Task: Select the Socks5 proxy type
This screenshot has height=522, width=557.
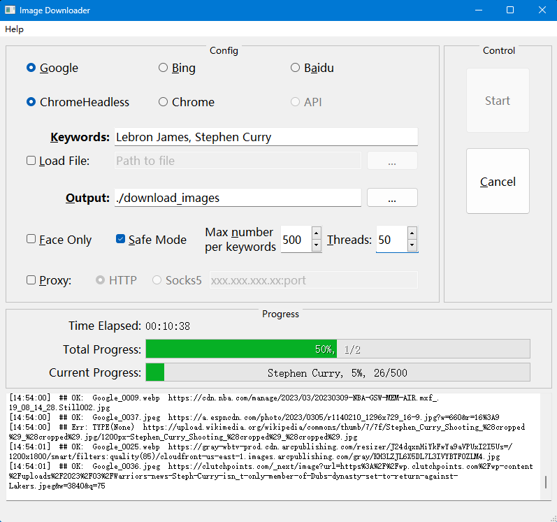Action: (x=177, y=280)
